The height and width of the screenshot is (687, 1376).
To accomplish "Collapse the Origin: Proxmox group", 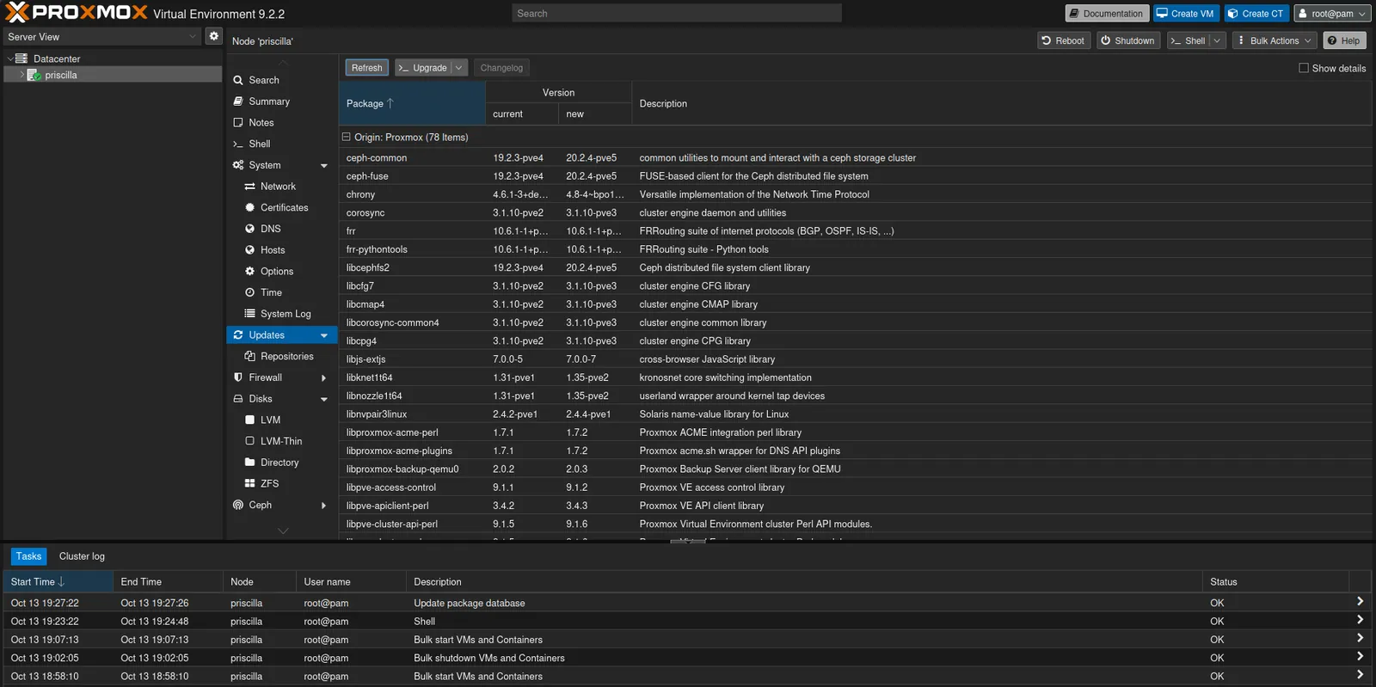I will tap(347, 137).
